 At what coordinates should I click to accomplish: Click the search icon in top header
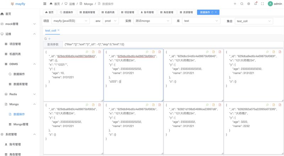click(242, 4)
